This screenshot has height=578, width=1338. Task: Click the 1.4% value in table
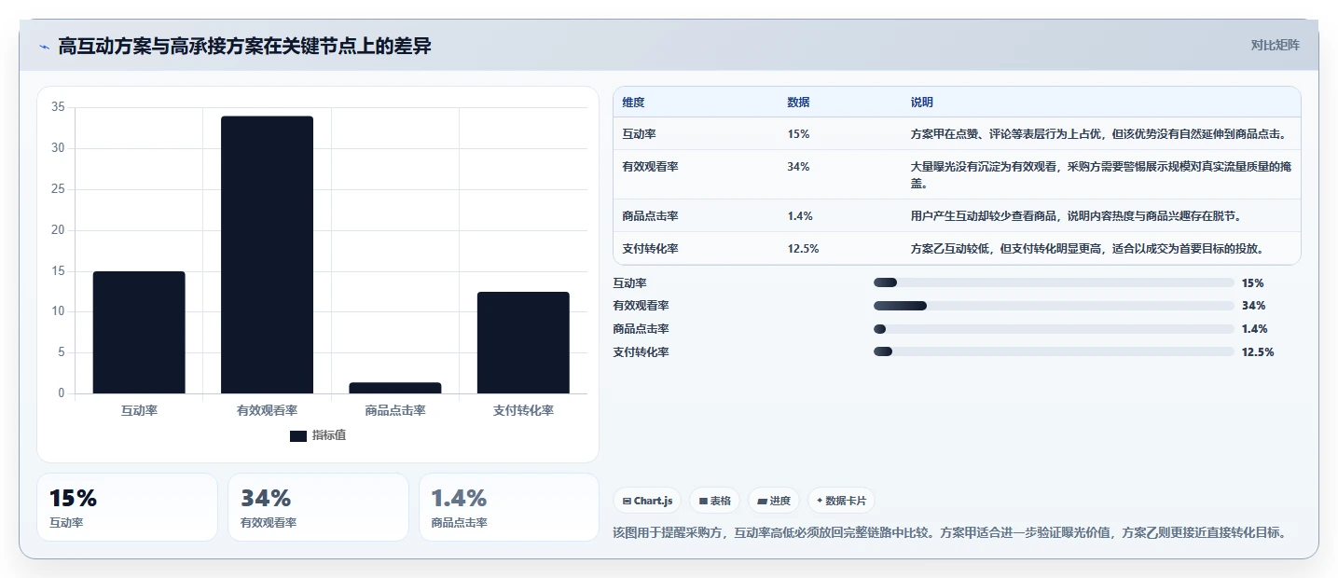(x=800, y=216)
